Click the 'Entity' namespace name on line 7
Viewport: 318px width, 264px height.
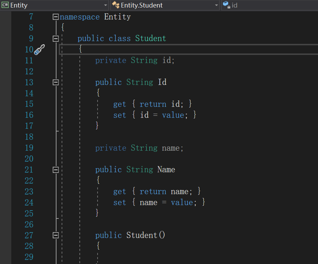click(117, 17)
